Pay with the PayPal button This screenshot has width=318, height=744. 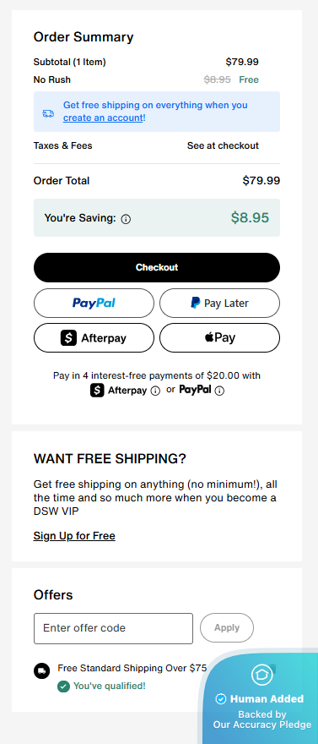(x=94, y=304)
